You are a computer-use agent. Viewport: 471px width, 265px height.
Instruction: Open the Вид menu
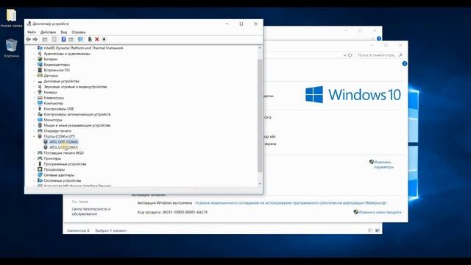64,32
